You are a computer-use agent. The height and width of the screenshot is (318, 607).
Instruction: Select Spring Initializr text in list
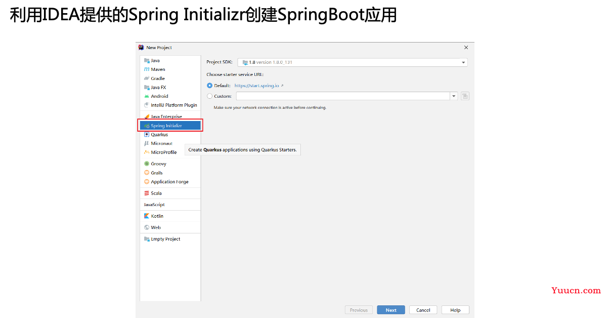click(x=166, y=126)
